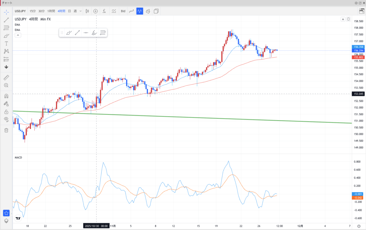Click the add symbol plus icon
This screenshot has width=366, height=230.
pos(95,11)
